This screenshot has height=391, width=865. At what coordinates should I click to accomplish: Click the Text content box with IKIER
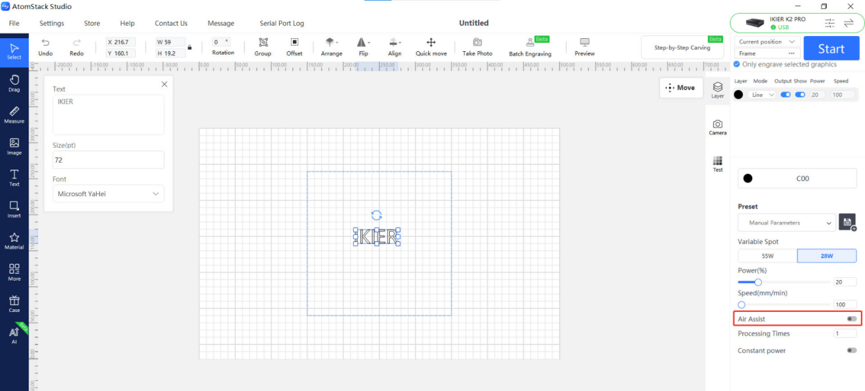tap(109, 114)
